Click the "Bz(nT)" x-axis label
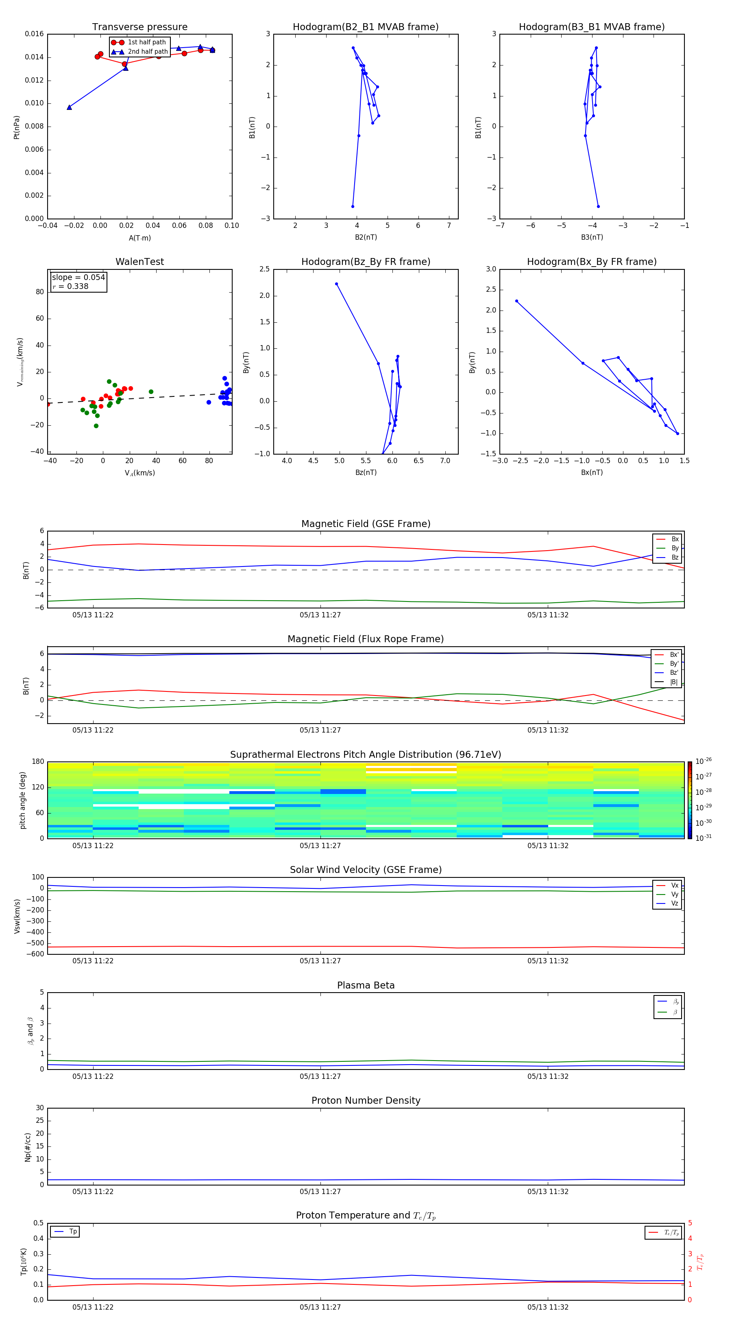This screenshot has width=732, height=1343. (366, 472)
